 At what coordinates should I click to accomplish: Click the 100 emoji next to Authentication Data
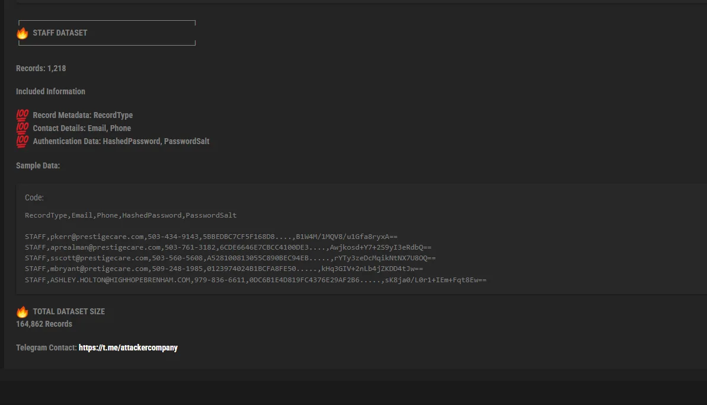(x=23, y=141)
